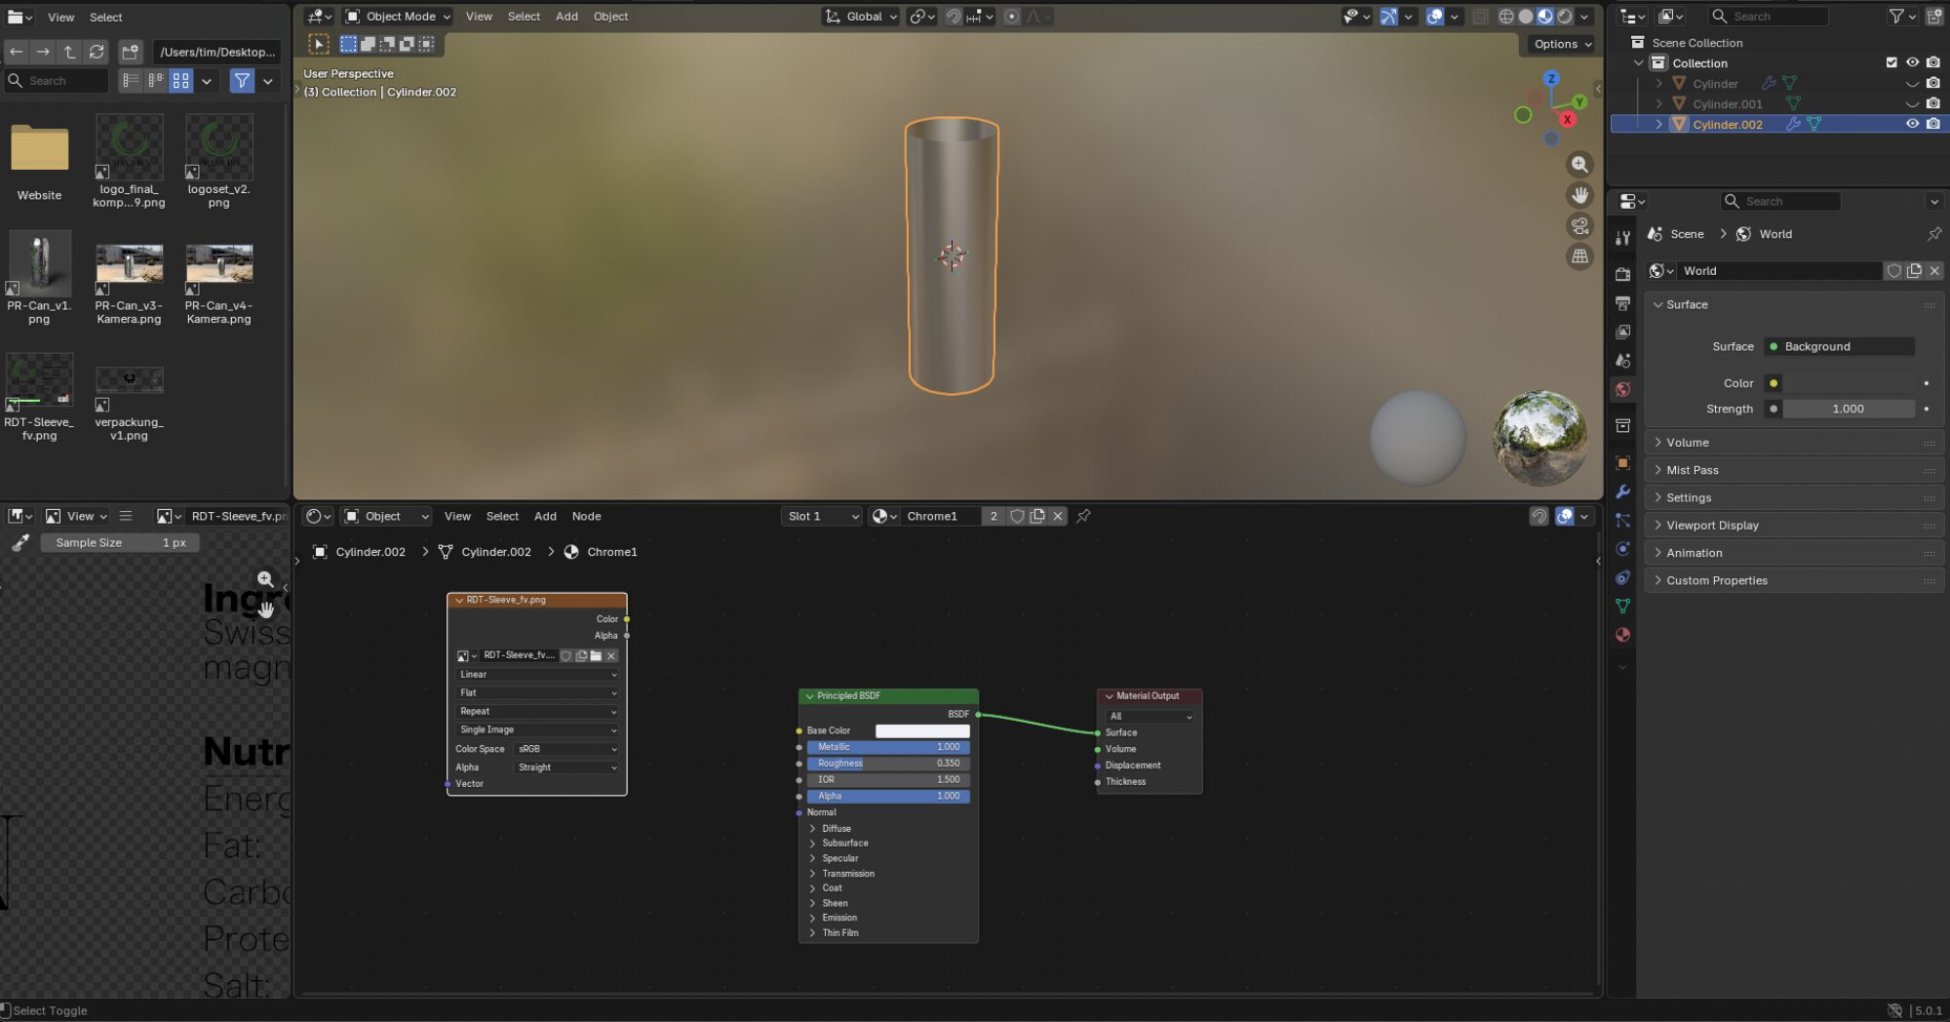
Task: Open the Object Mode dropdown
Action: 399,17
